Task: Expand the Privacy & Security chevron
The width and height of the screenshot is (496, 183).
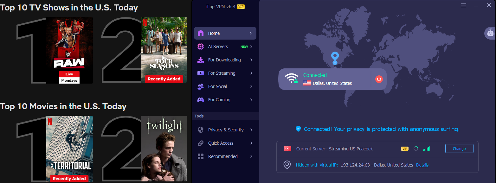Action: 251,130
